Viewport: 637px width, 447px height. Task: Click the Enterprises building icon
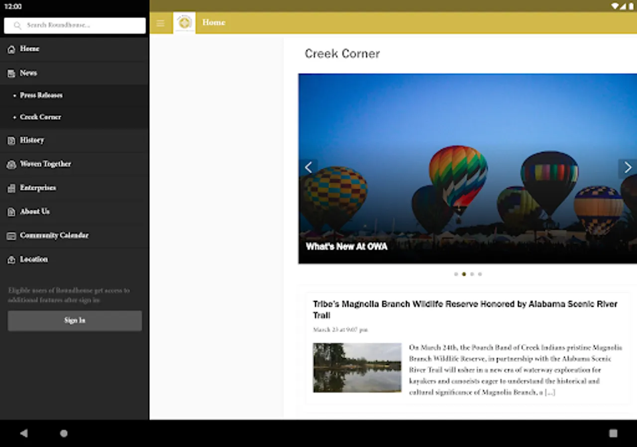tap(11, 188)
